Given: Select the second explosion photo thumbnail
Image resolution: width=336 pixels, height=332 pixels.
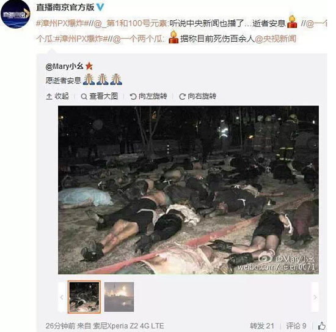Looking at the screenshot, I should 119,296.
